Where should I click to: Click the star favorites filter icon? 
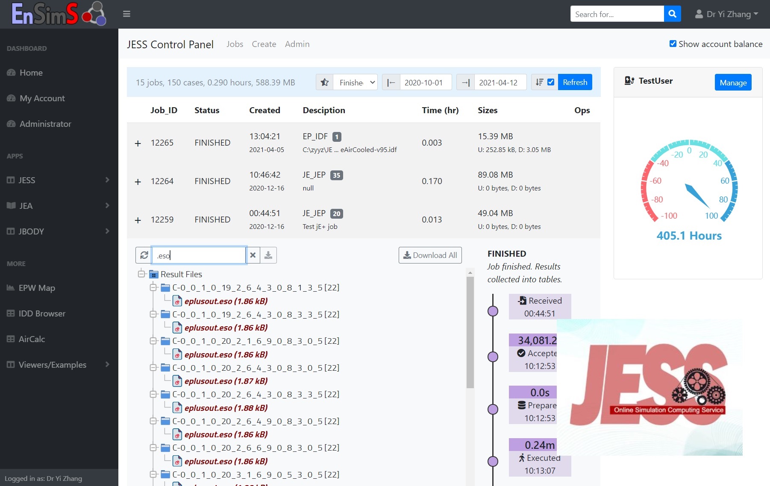[x=325, y=82]
